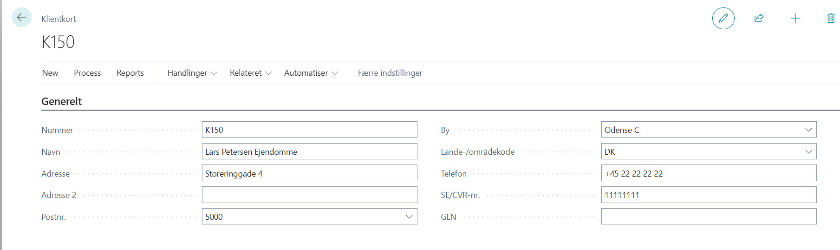This screenshot has height=250, width=840.
Task: Click the back arrow icon
Action: (x=21, y=18)
